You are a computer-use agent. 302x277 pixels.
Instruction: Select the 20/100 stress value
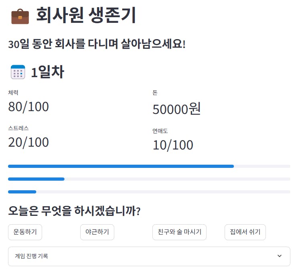(x=28, y=142)
